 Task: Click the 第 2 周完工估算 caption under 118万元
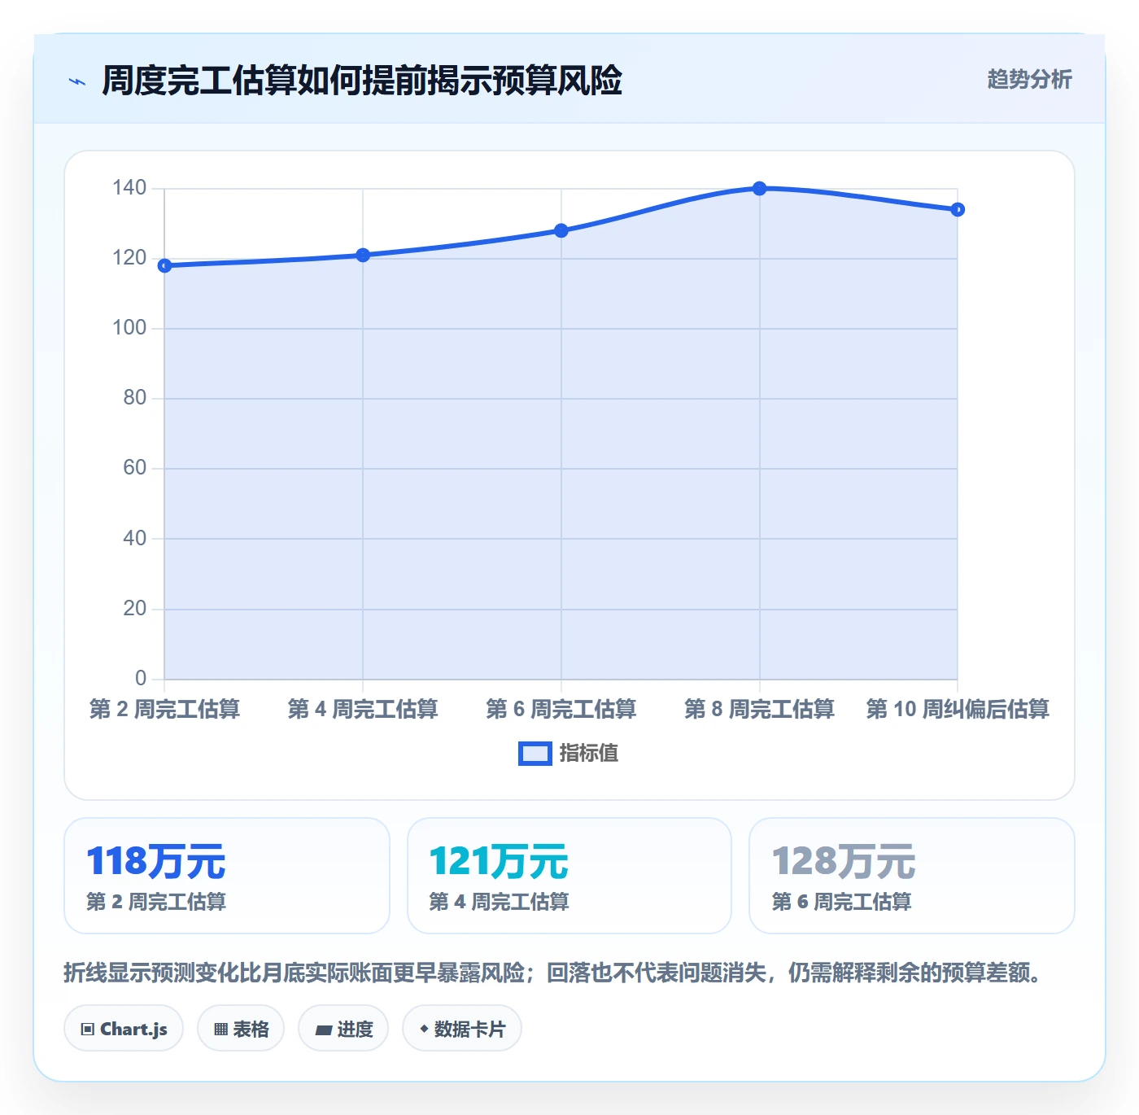156,902
